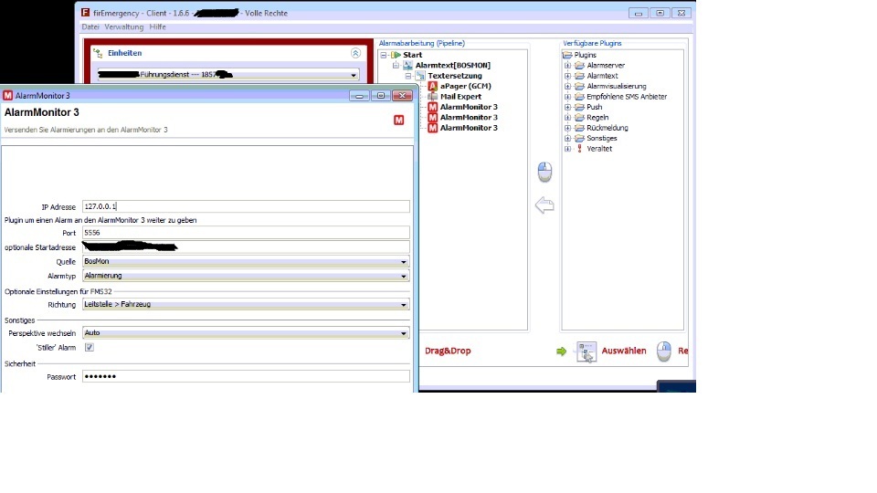Select Regeln in available plugins
Screen dimensions: 877x493
(x=597, y=118)
